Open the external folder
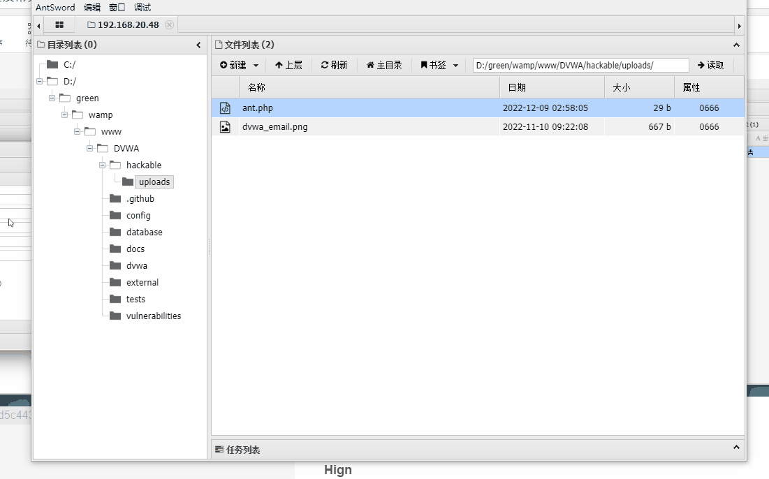Screen dimensions: 769x479 point(142,282)
